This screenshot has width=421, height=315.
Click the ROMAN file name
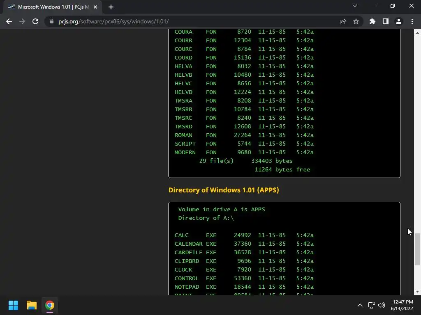pos(183,135)
